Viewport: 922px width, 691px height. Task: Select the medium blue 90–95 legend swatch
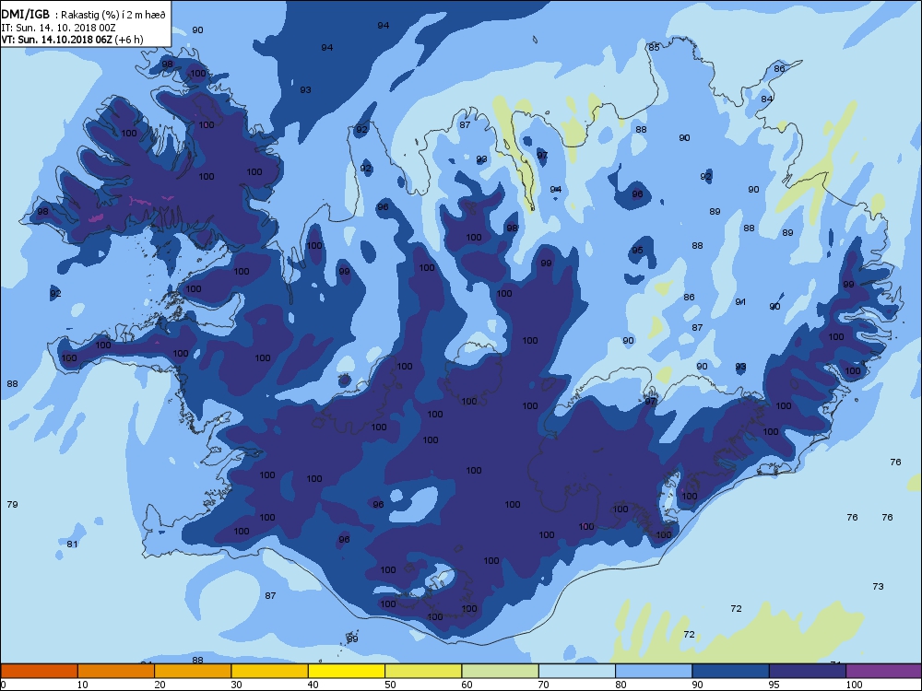(x=731, y=671)
